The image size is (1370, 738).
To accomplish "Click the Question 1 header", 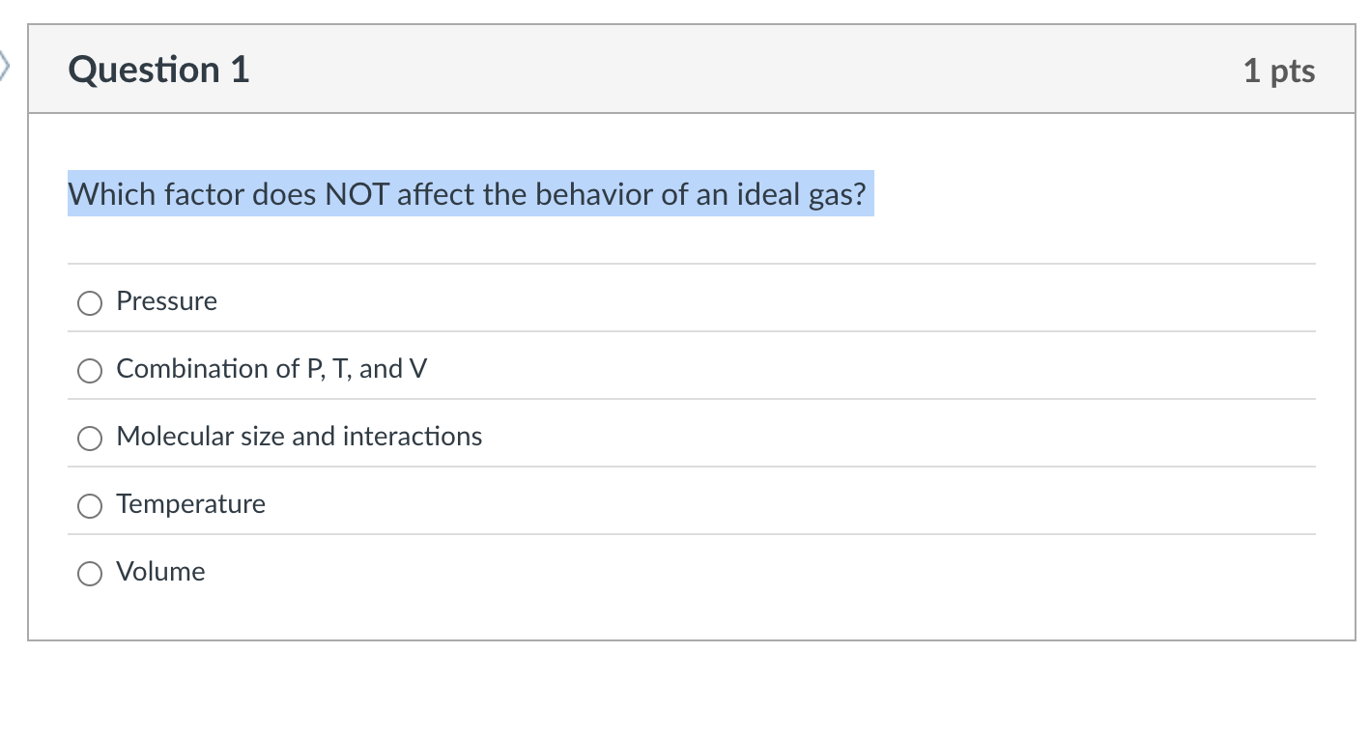I will tap(157, 69).
